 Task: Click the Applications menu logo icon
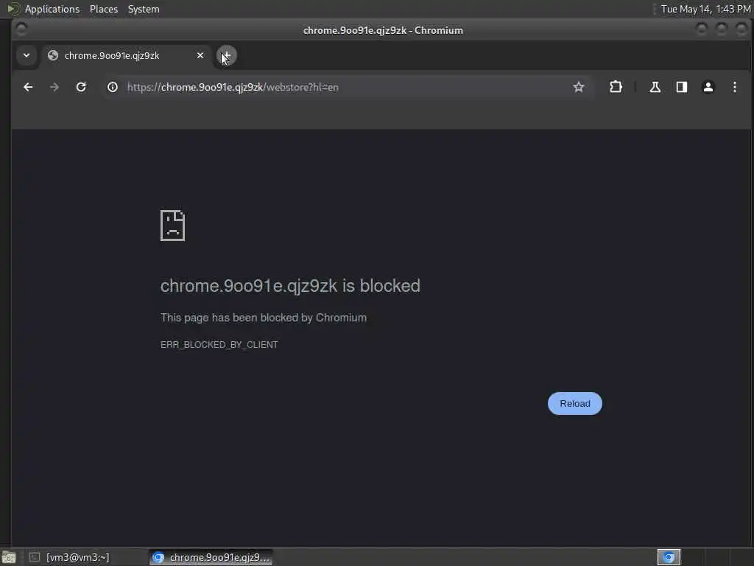coord(13,9)
